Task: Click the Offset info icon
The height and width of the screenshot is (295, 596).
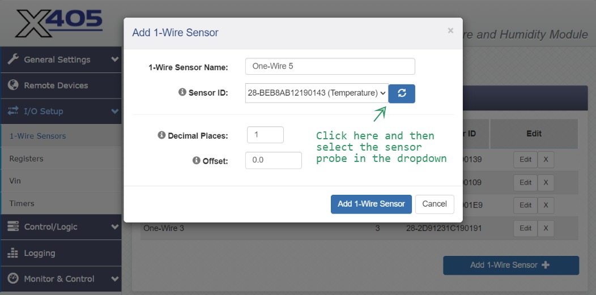Action: tap(196, 160)
